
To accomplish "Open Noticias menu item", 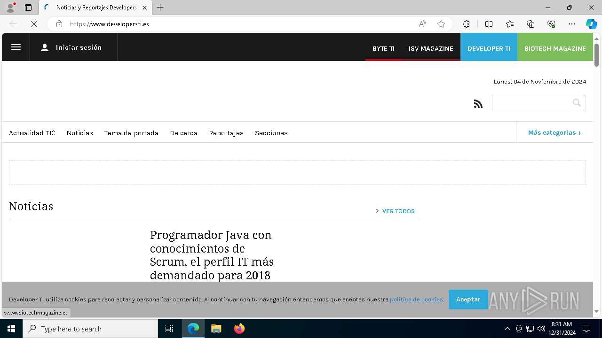I will tap(80, 133).
